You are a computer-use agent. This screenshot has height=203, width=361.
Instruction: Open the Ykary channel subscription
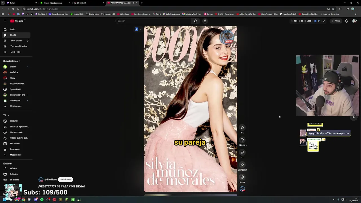pyautogui.click(x=16, y=78)
